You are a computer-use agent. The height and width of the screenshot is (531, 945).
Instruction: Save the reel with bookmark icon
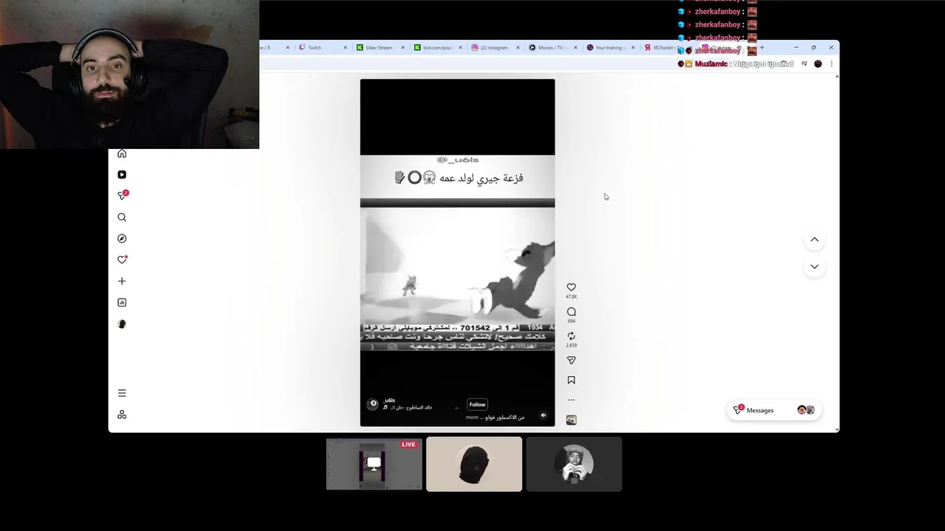[571, 381]
